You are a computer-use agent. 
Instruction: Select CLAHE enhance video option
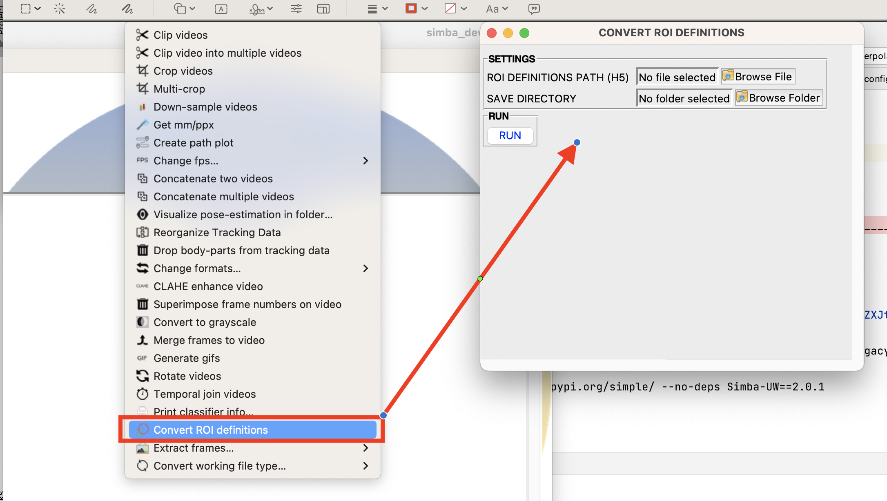208,286
